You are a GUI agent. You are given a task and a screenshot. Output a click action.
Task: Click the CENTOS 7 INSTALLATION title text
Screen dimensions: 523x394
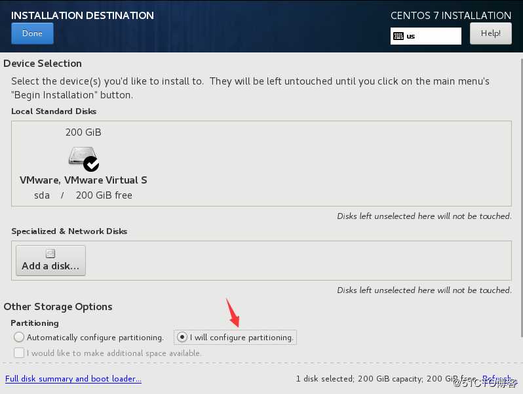coord(451,15)
